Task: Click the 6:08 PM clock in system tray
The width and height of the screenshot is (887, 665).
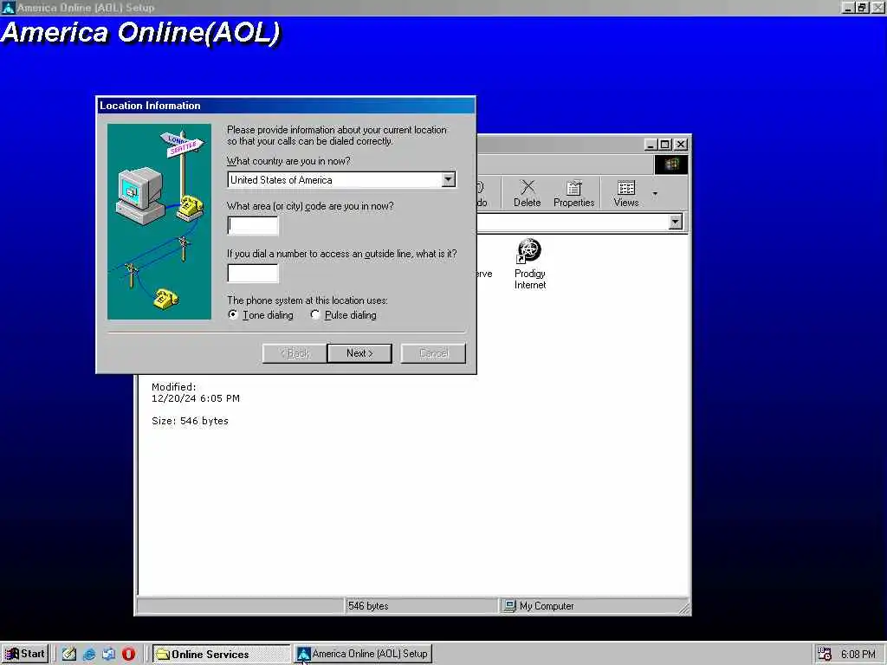Action: click(858, 655)
